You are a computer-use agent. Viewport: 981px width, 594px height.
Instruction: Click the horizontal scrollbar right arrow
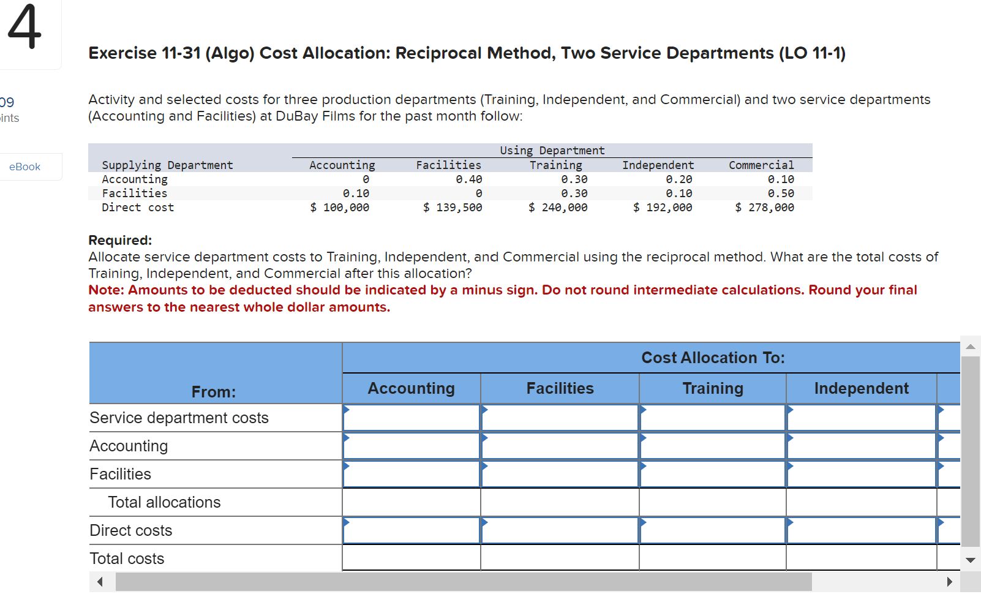[949, 582]
